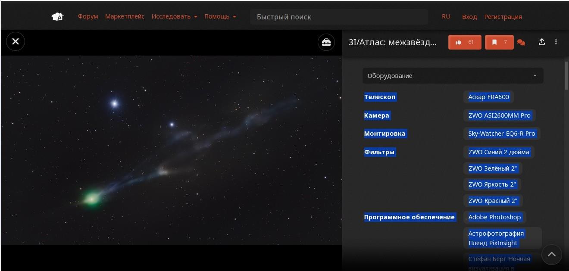
Task: Change language with RU selector
Action: pyautogui.click(x=446, y=16)
